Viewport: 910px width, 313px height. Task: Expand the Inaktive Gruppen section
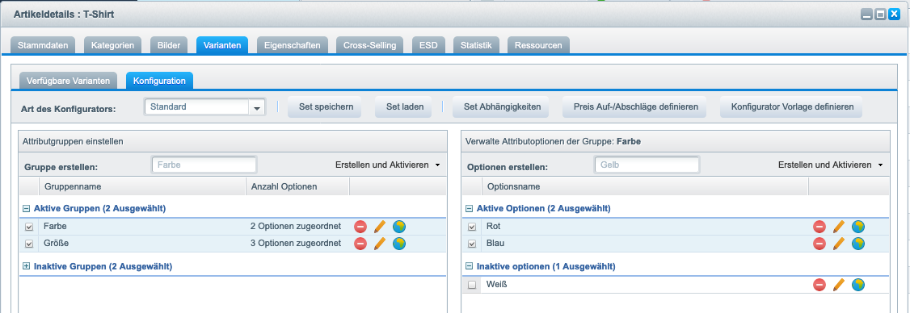pos(26,267)
